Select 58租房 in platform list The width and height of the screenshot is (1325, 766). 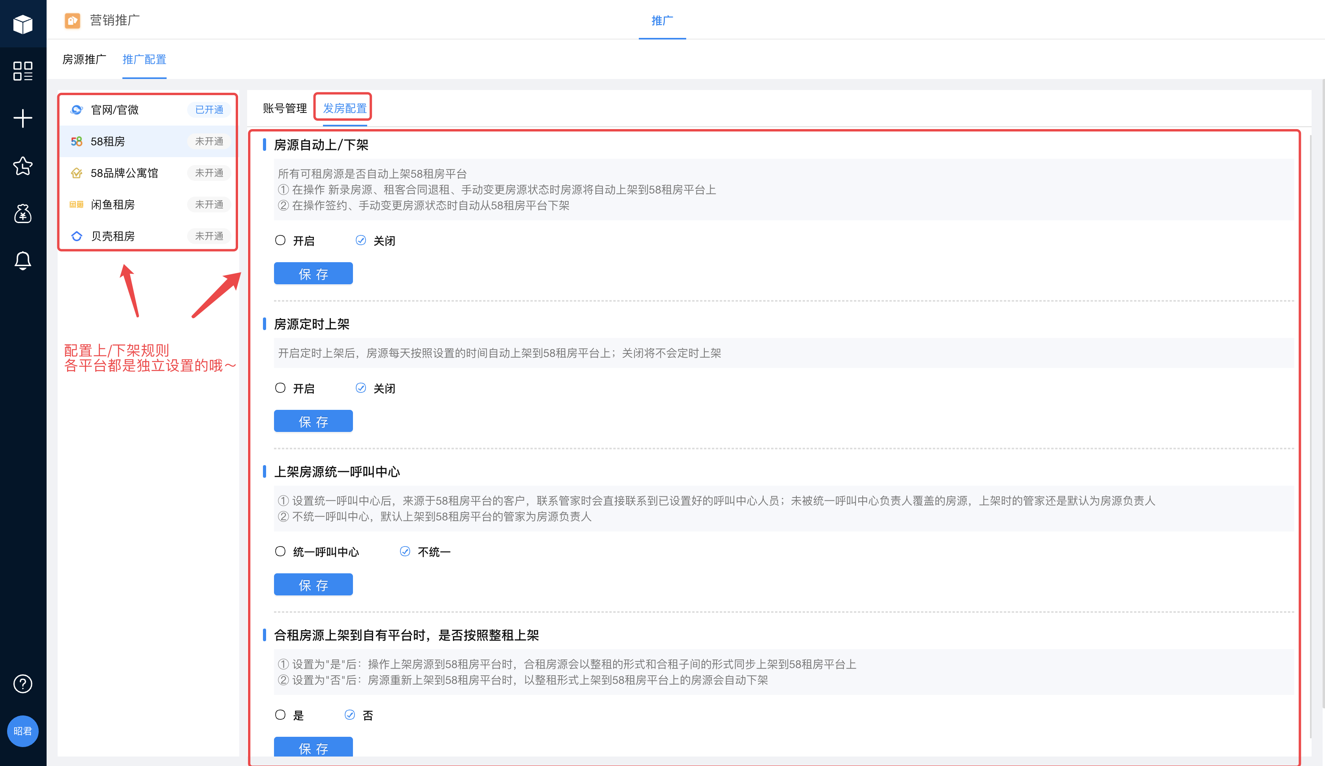click(148, 141)
